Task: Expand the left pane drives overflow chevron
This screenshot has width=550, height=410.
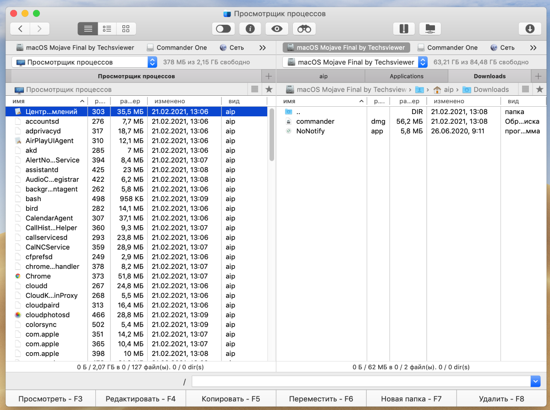Action: pyautogui.click(x=263, y=48)
